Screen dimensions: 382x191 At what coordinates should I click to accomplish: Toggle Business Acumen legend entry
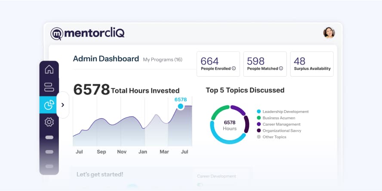[x=279, y=118]
